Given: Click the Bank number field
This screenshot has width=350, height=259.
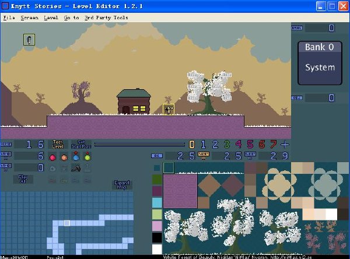Looking at the screenshot, I should point(320,28).
